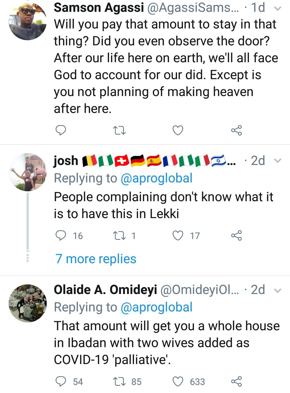This screenshot has width=290, height=393.
Task: Open @aproglobal mention in Olaide's reply
Action: tap(157, 307)
